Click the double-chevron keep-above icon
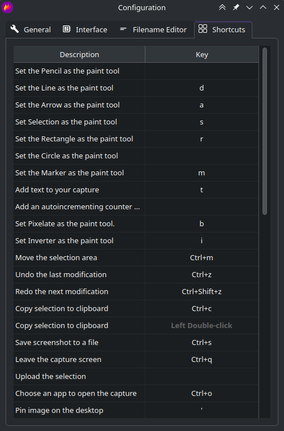The height and width of the screenshot is (431, 284). click(x=222, y=7)
